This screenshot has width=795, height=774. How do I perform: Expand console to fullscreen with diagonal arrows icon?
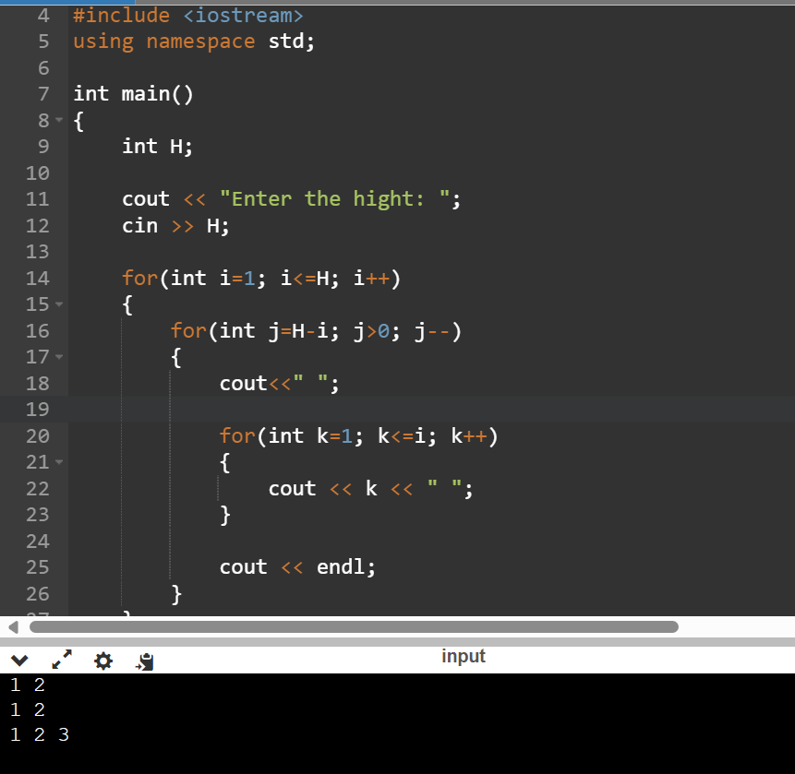point(62,661)
